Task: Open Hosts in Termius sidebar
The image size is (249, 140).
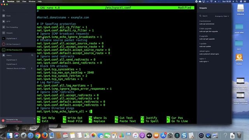Action: point(9,16)
